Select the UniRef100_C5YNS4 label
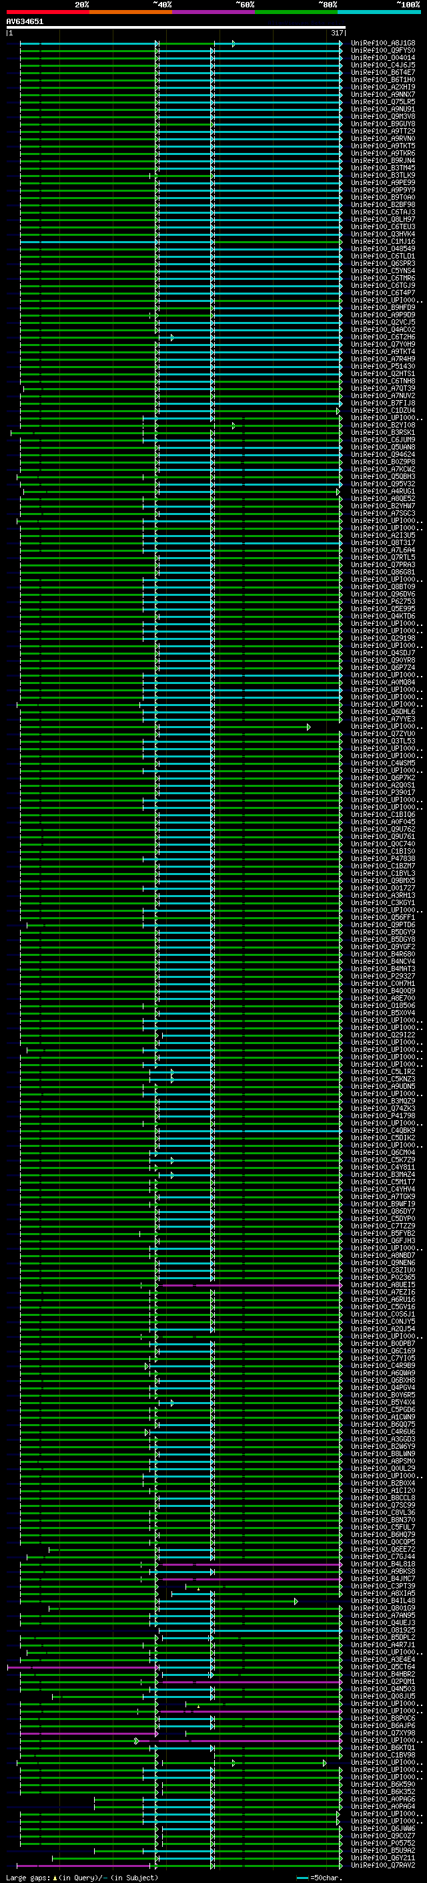The height and width of the screenshot is (1883, 427). point(383,271)
